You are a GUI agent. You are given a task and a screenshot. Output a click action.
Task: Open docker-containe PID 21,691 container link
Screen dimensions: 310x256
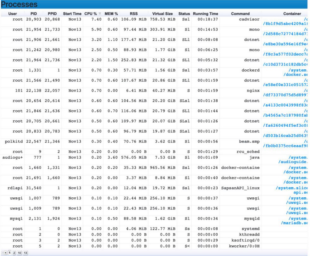pyautogui.click(x=295, y=180)
